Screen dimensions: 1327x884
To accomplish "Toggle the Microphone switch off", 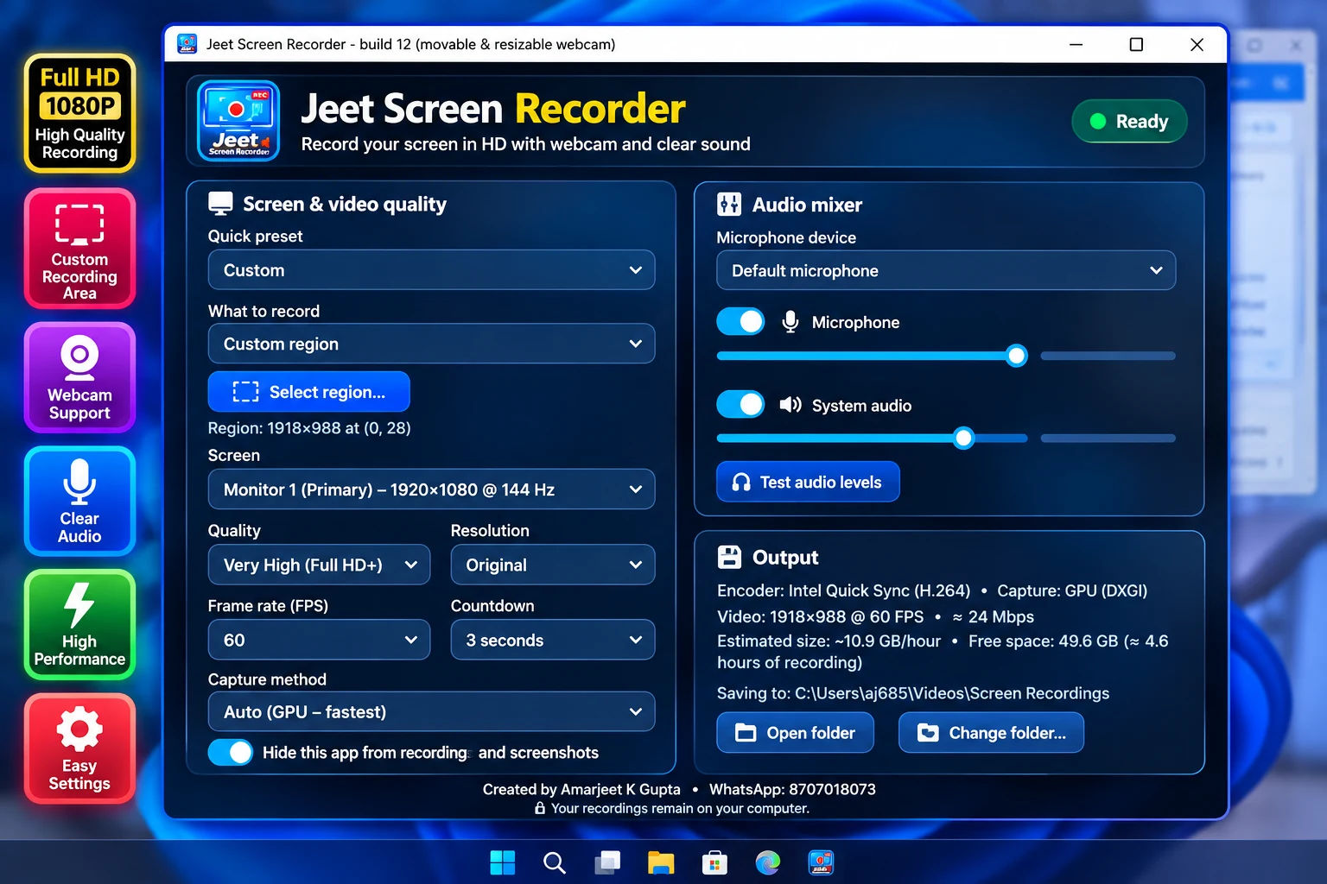I will coord(740,321).
